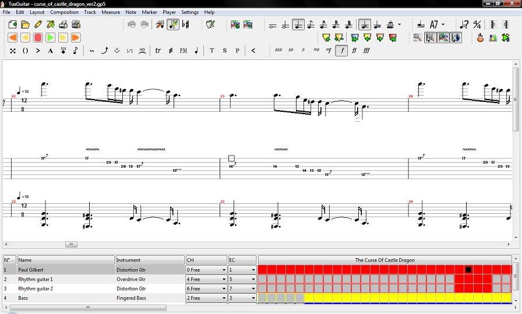
Task: Expand the tuplet division dropdown arrow
Action: tap(400, 24)
